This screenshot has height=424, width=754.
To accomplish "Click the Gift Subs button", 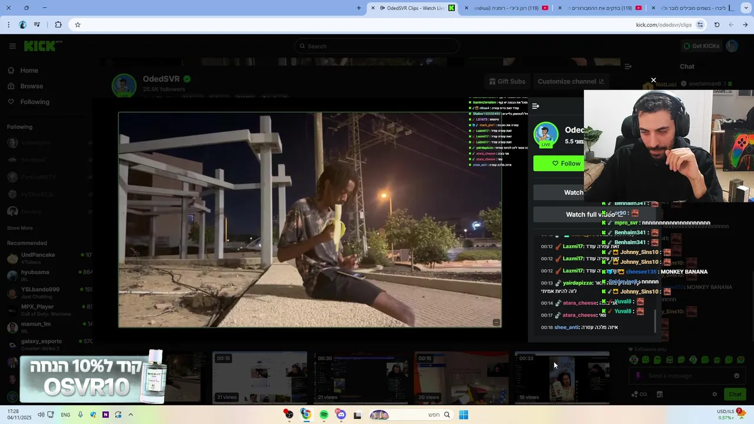I will click(x=507, y=81).
